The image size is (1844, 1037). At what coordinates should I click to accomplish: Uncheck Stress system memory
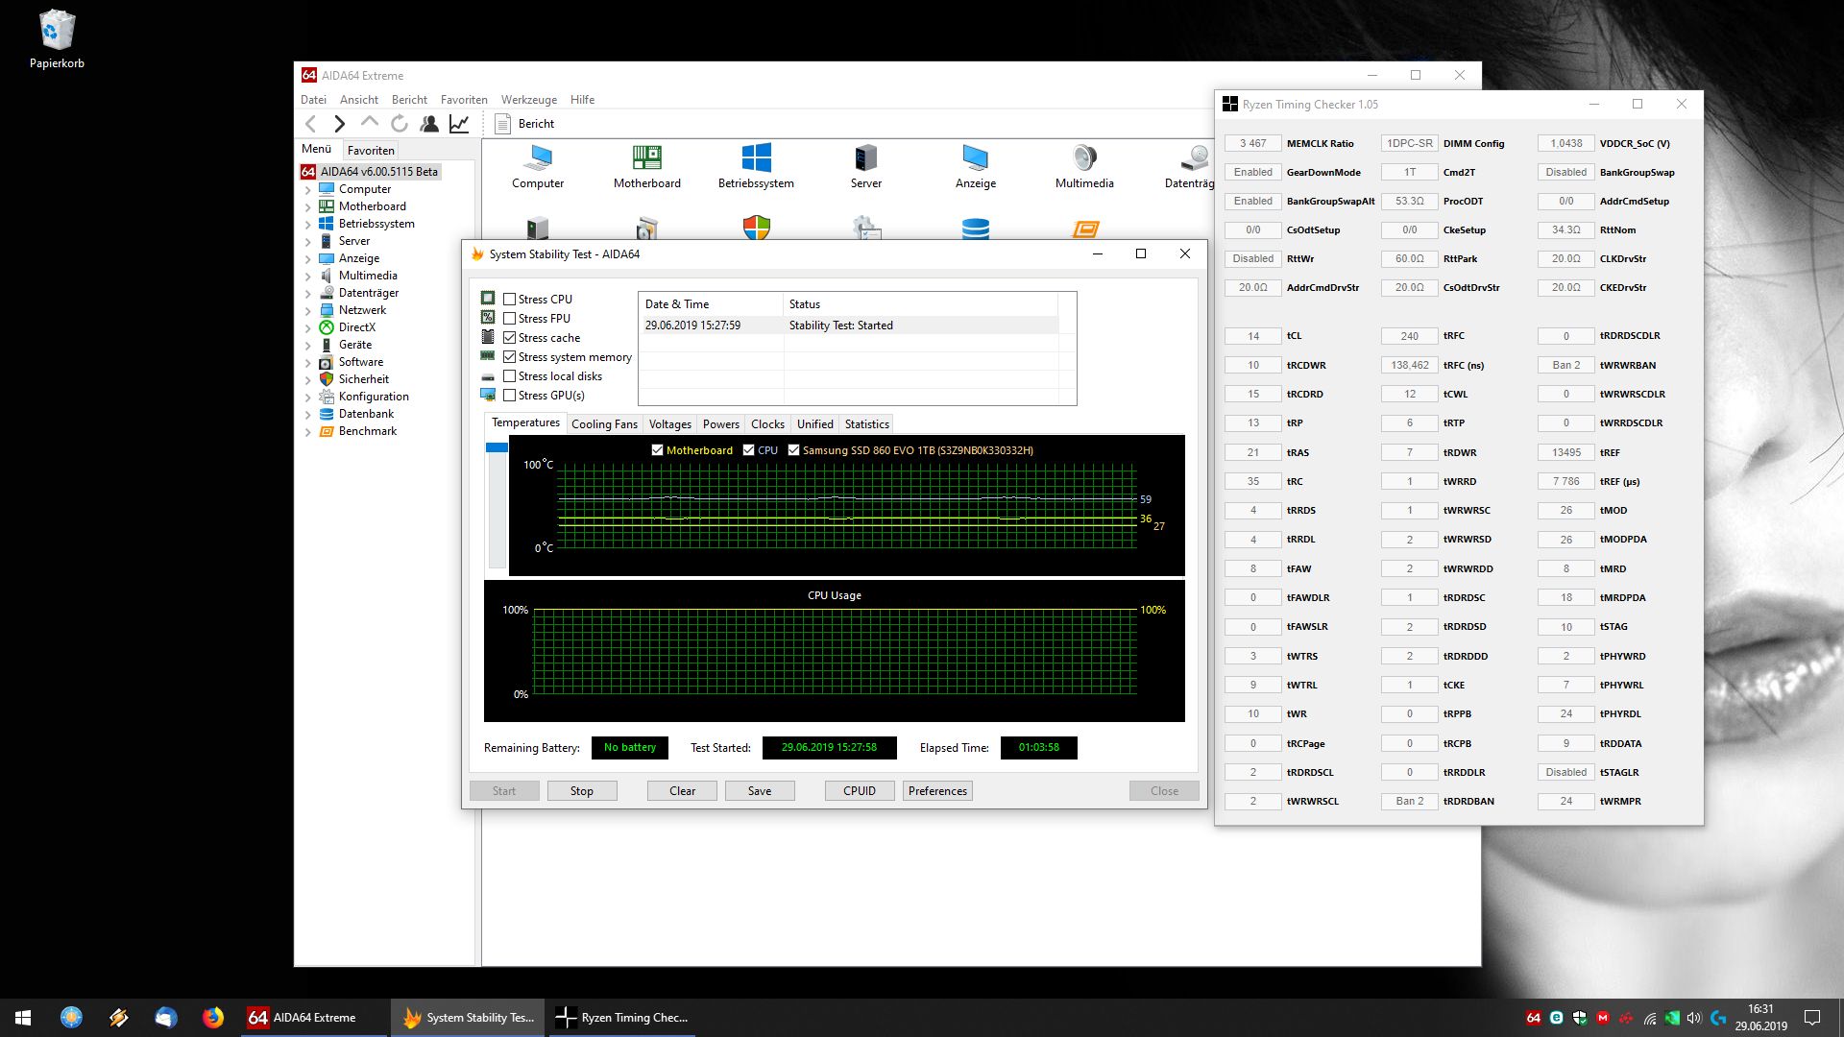coord(510,357)
